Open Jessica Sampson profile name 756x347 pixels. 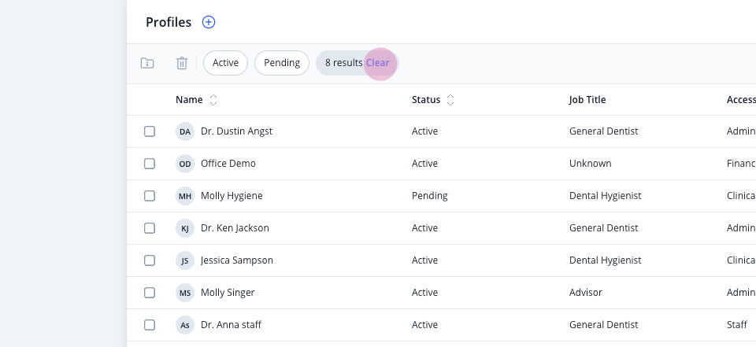click(x=237, y=260)
